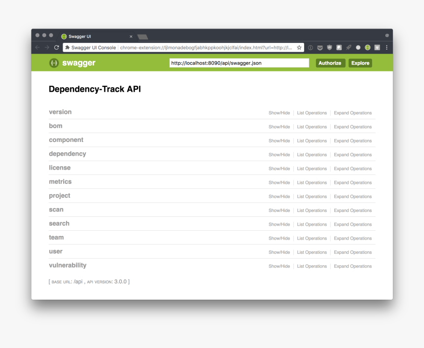Viewport: 424px width, 348px height.
Task: Select the Swagger UI tab
Action: 97,36
